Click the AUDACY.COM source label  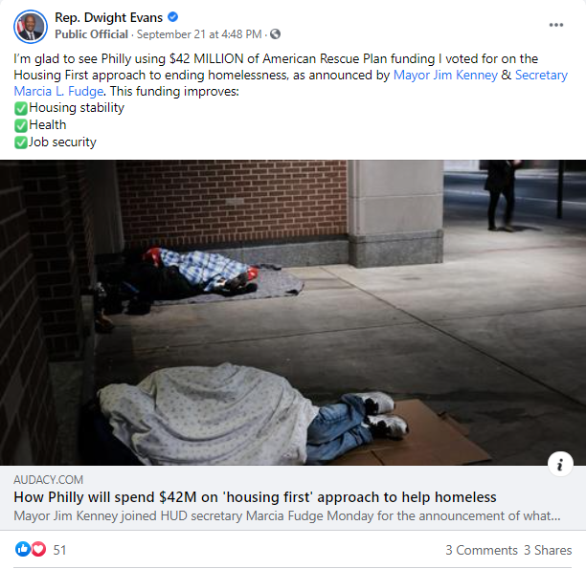[x=48, y=480]
